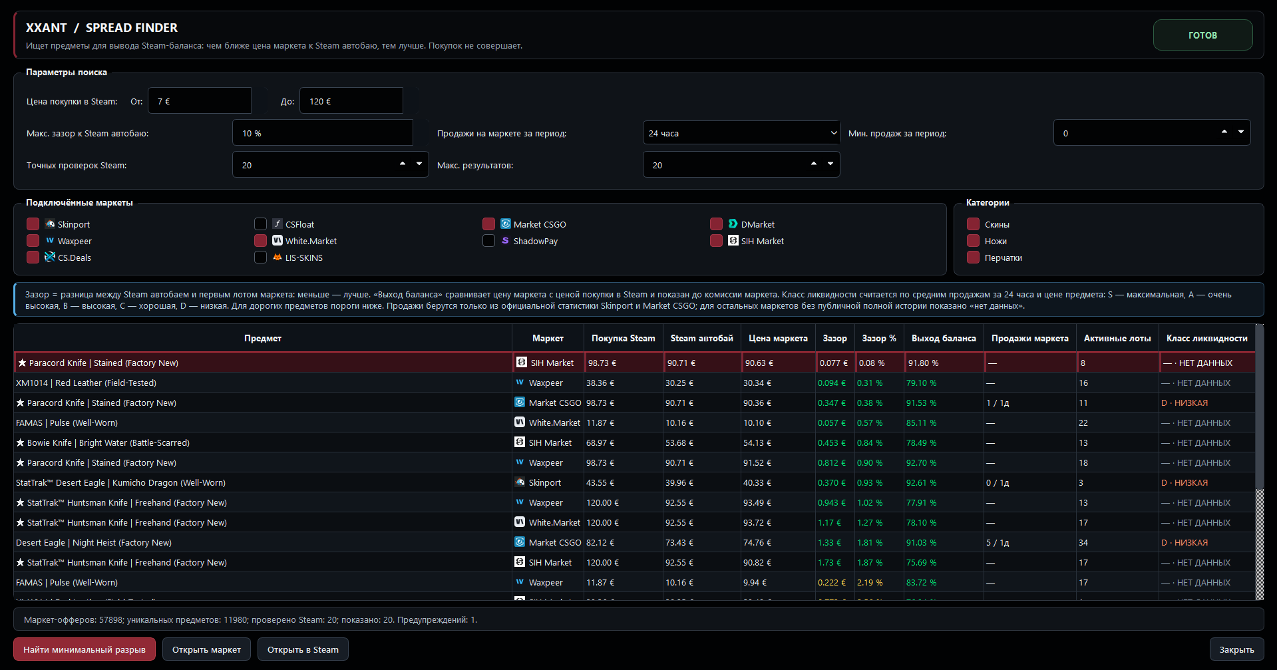This screenshot has width=1277, height=670.
Task: Click the max gap field showing 10 %
Action: [323, 133]
